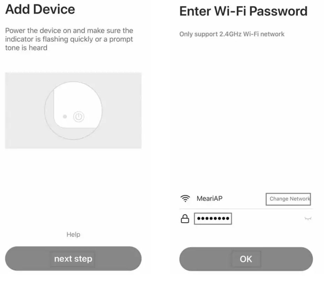Screen dimensions: 324x283
Task: Expand the network selection via Change Network
Action: click(288, 199)
